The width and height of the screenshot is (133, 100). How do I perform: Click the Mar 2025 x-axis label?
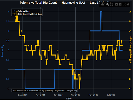[76, 95]
